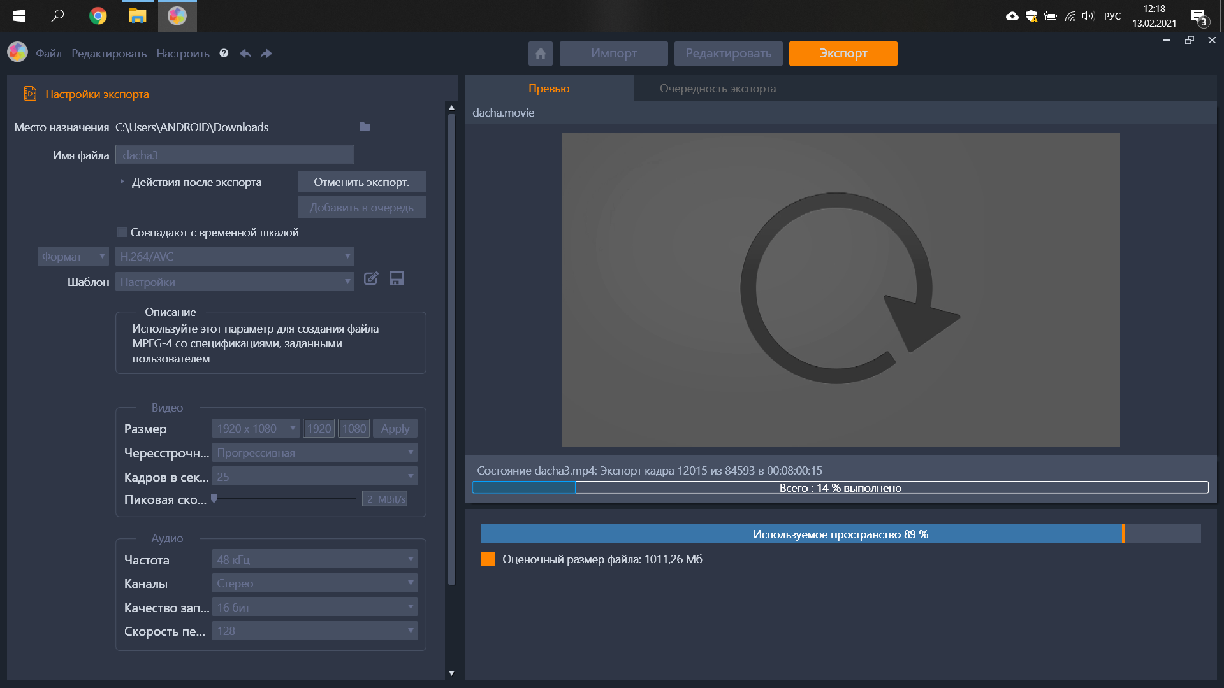Click the edit template pencil icon
Screen dimensions: 1224x688
click(371, 278)
